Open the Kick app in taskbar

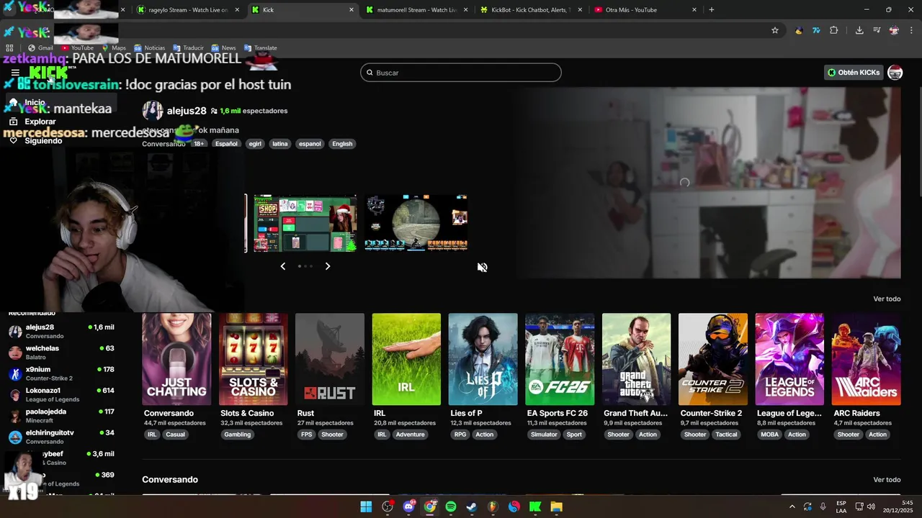(x=535, y=506)
